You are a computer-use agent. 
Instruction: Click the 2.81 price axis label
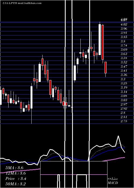click(124, 117)
